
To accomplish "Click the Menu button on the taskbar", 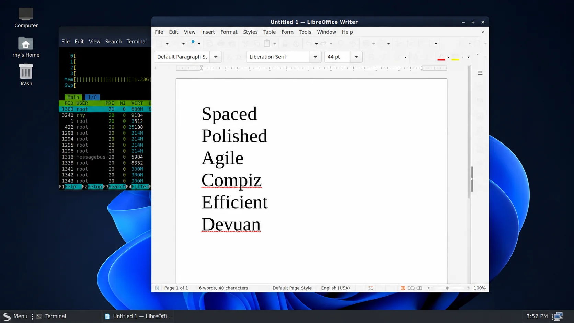I will (15, 316).
